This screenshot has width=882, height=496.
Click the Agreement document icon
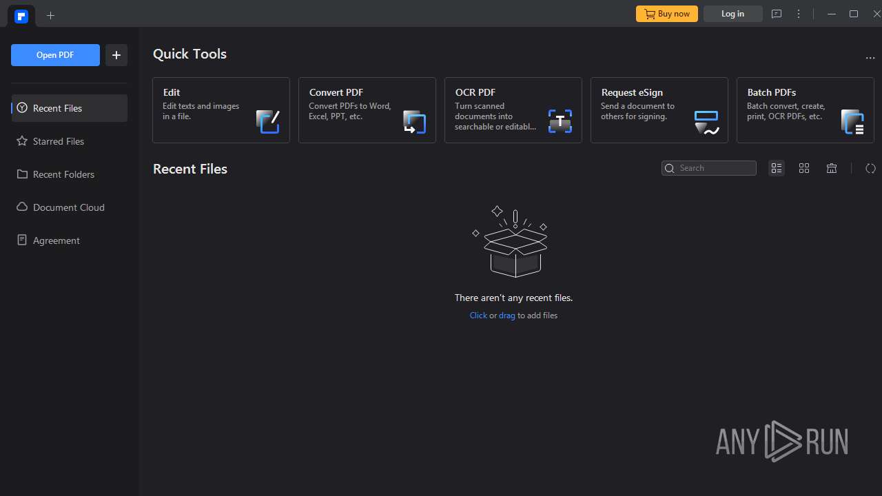click(x=22, y=240)
